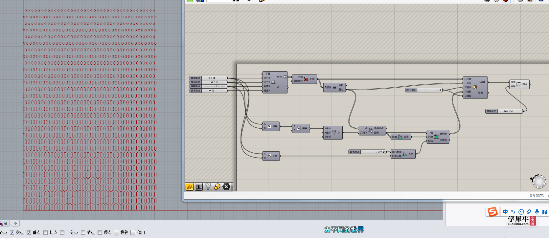Click the rectangular grid component icon
Viewport: 549px width, 238px height.
[273, 82]
